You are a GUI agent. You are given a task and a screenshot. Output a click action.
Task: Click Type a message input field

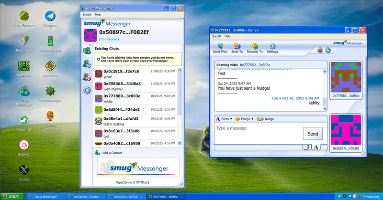point(259,134)
